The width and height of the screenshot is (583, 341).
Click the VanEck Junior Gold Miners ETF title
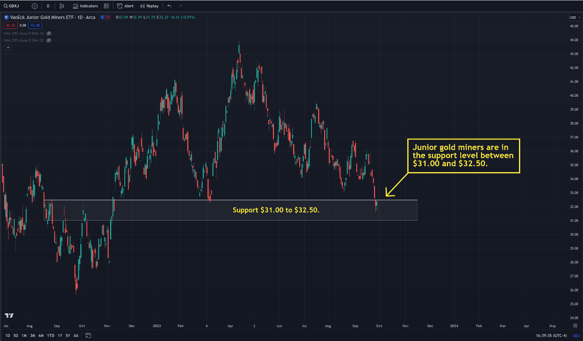52,17
